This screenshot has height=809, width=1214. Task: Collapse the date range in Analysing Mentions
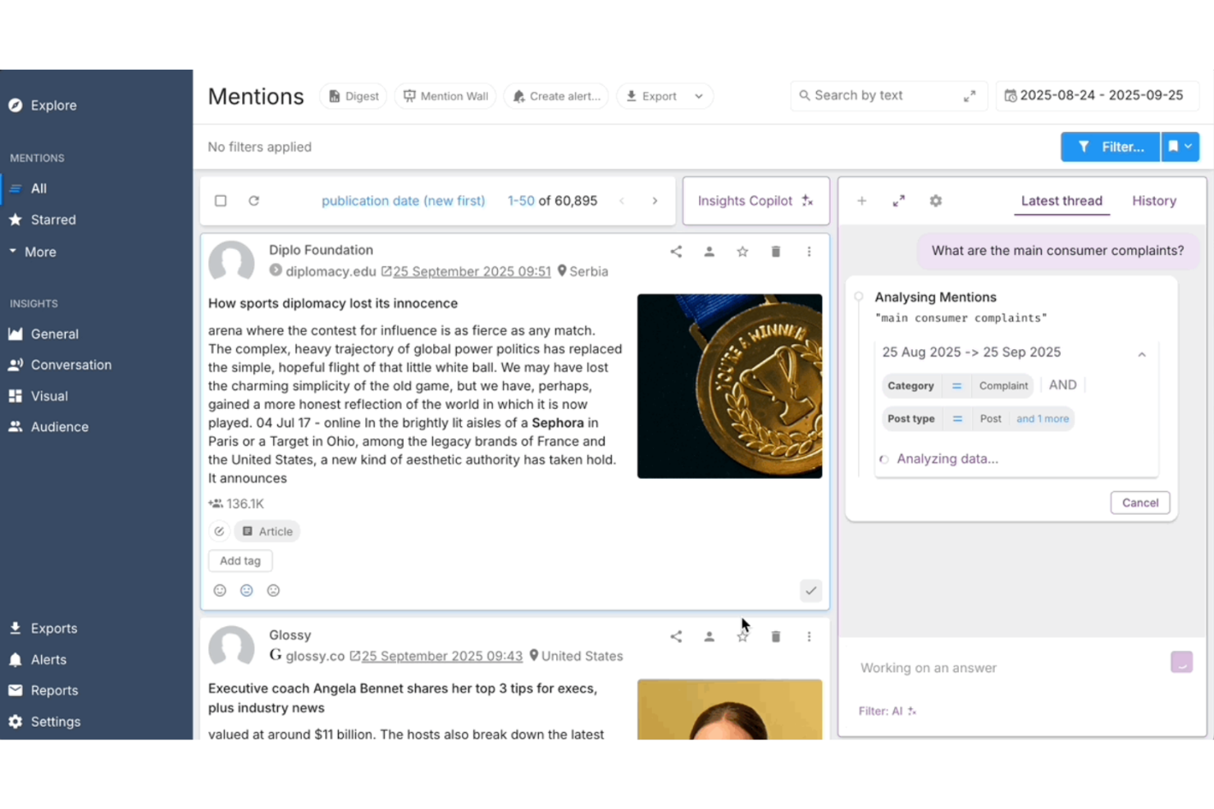click(1142, 354)
